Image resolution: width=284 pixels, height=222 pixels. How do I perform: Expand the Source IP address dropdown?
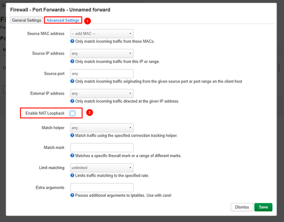102,53
